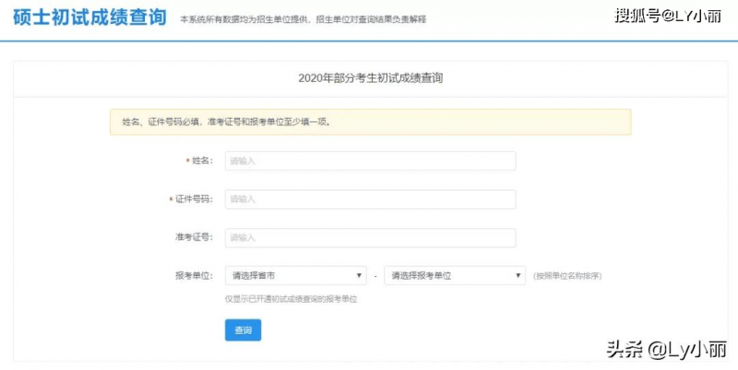Click the 姓名 input field
The image size is (738, 370).
[370, 160]
